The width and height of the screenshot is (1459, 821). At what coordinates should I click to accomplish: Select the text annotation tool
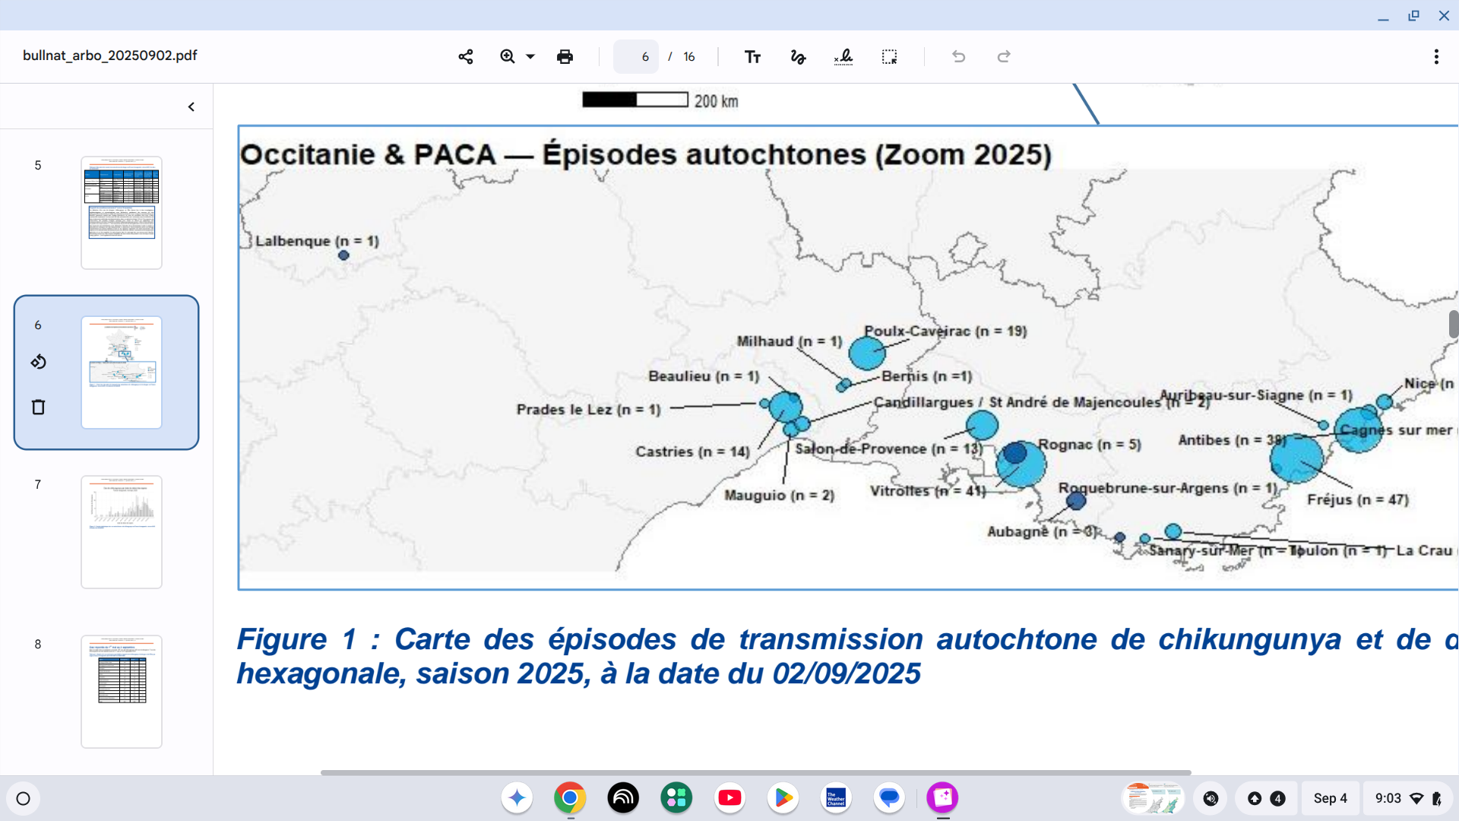tap(752, 57)
